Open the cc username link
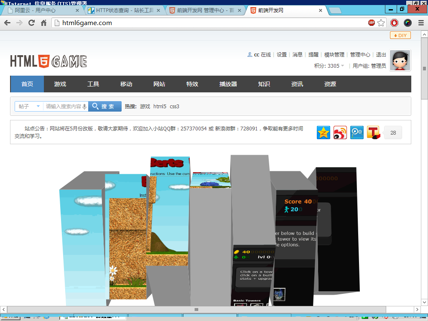This screenshot has width=428, height=321. 256,55
